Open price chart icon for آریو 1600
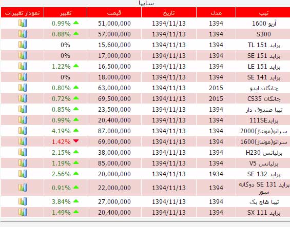Viewport: 290px width, 227px height. click(23, 23)
